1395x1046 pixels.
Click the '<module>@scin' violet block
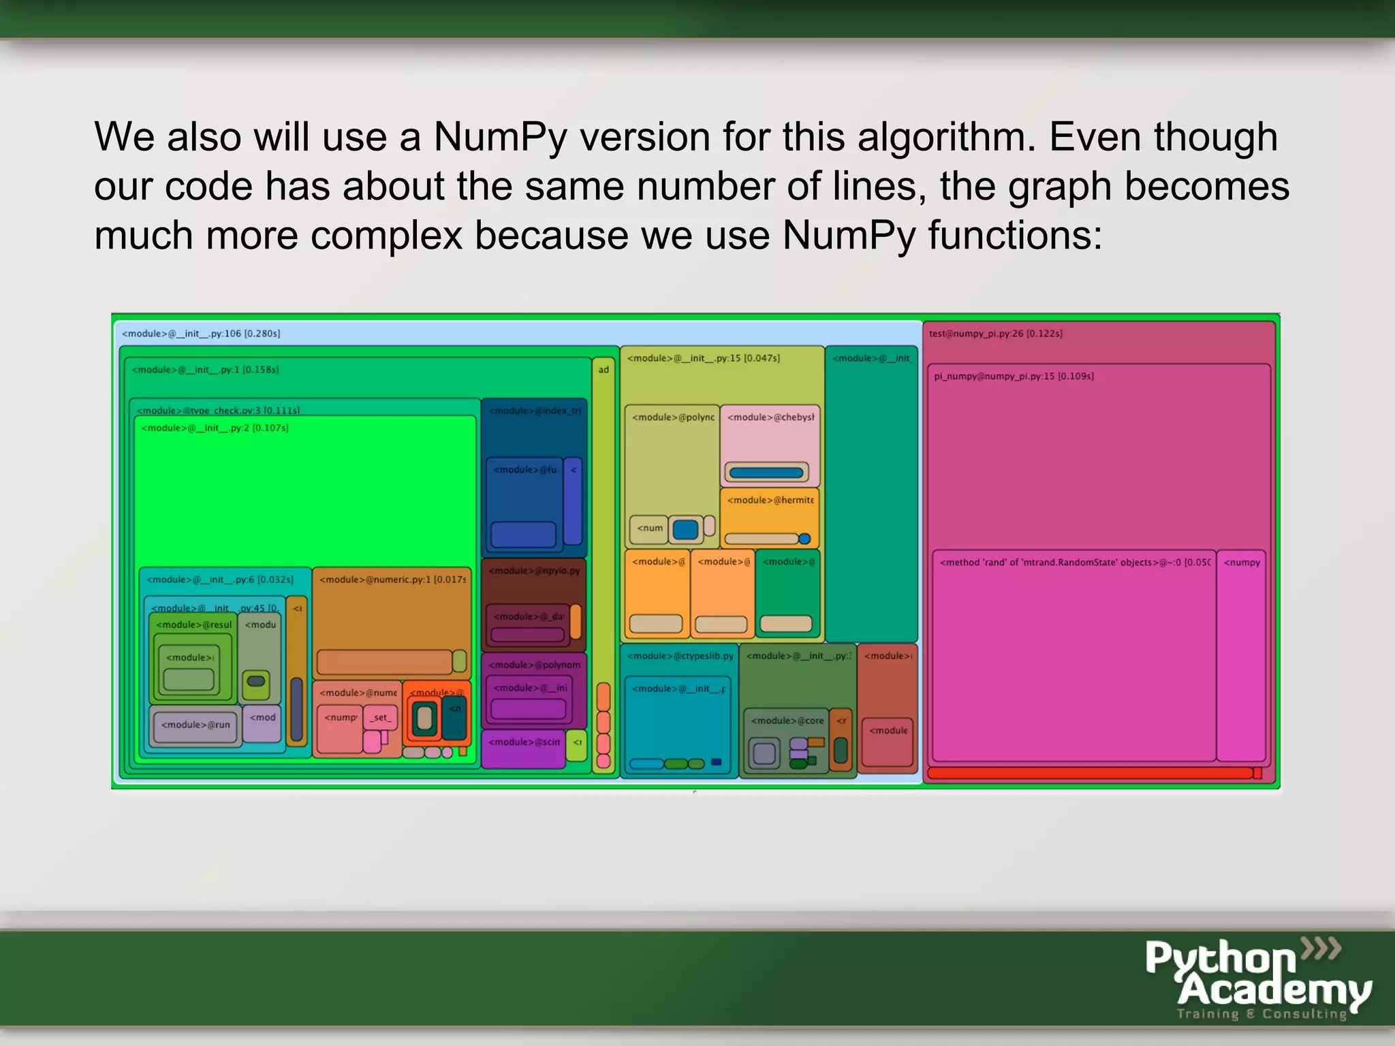click(x=524, y=749)
